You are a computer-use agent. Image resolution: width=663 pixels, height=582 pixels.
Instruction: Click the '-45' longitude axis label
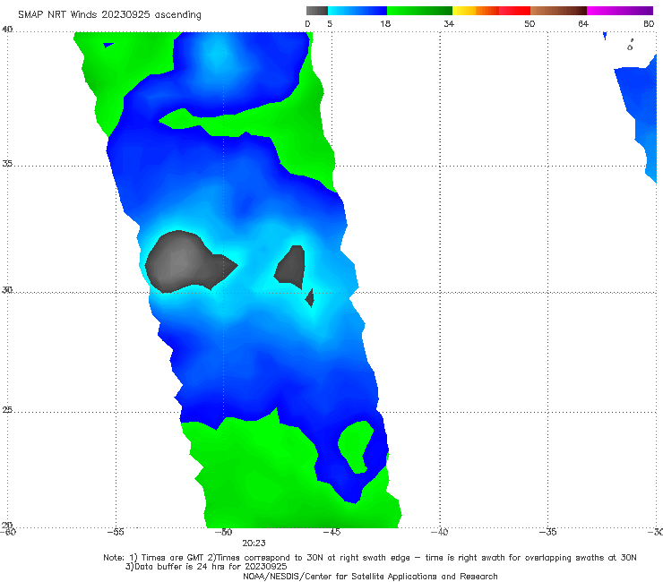click(331, 532)
